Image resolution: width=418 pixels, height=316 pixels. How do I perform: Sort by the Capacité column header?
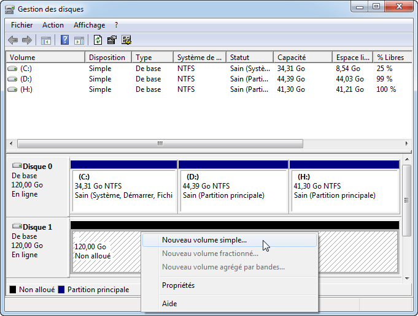coord(303,58)
